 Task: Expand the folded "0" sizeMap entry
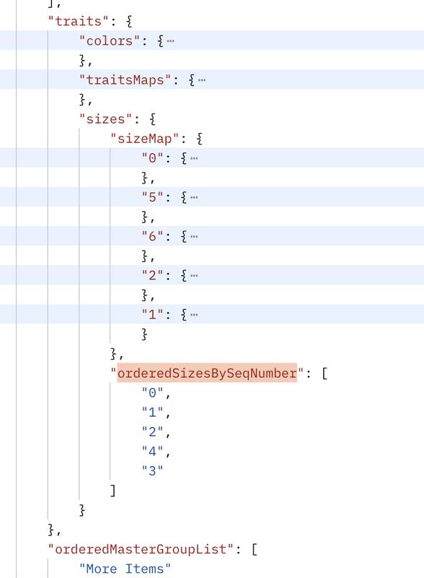(x=194, y=158)
